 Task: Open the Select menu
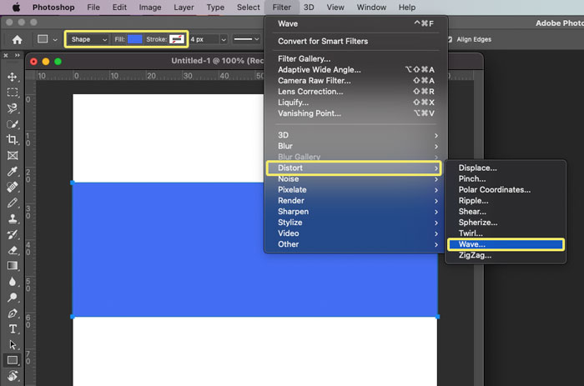click(x=248, y=7)
